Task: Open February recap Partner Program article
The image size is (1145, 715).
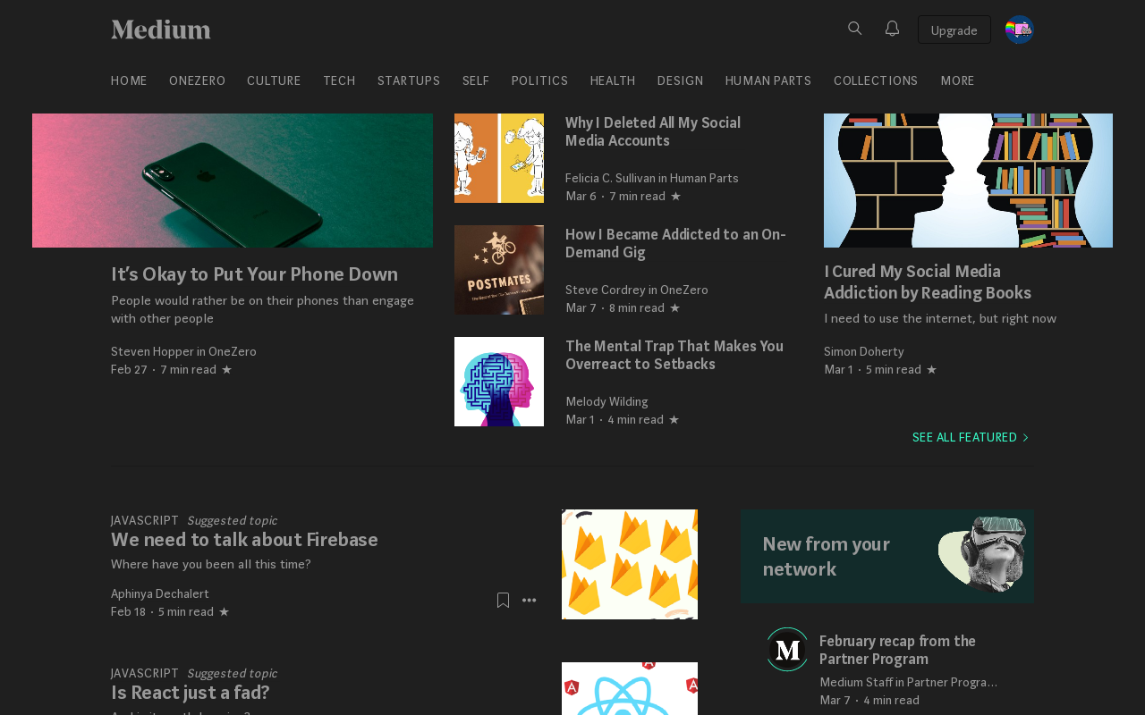Action: [x=897, y=650]
